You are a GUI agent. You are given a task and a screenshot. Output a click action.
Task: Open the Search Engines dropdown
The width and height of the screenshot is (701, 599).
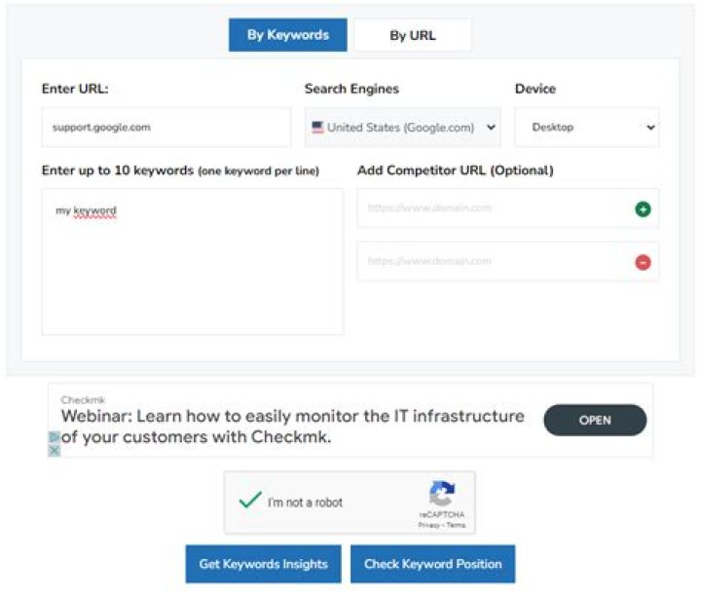(402, 128)
